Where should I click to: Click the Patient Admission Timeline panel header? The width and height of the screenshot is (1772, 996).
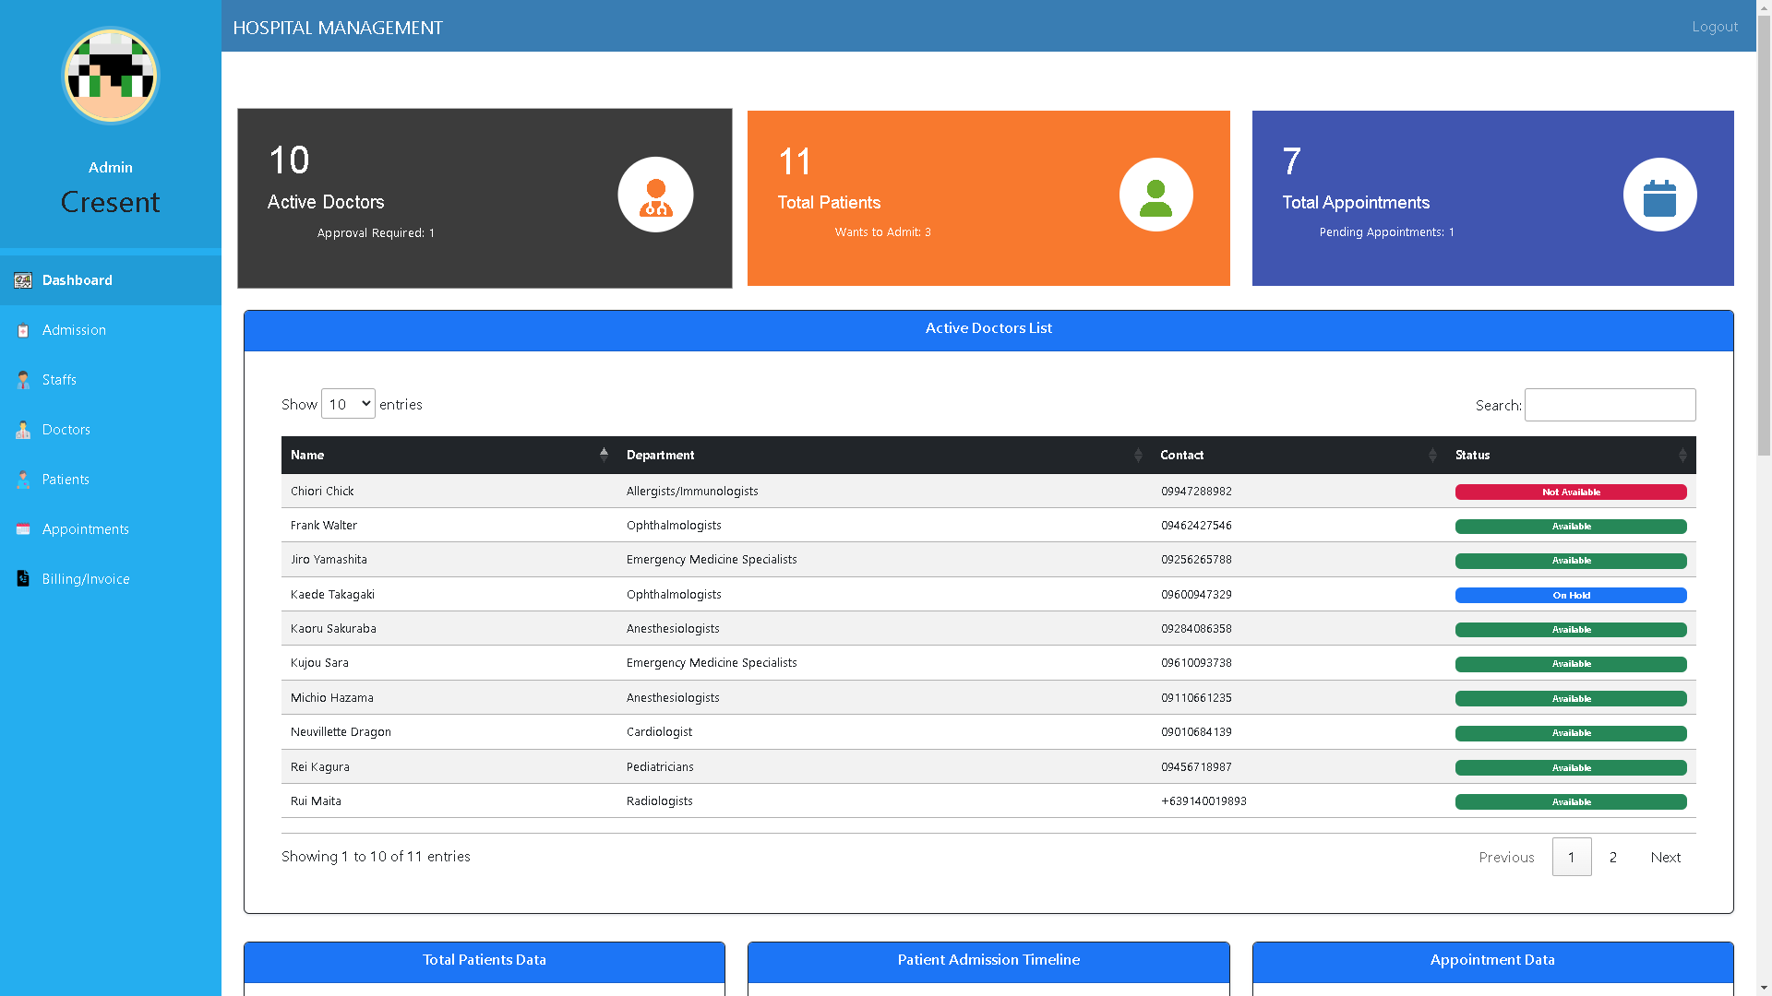tap(988, 961)
